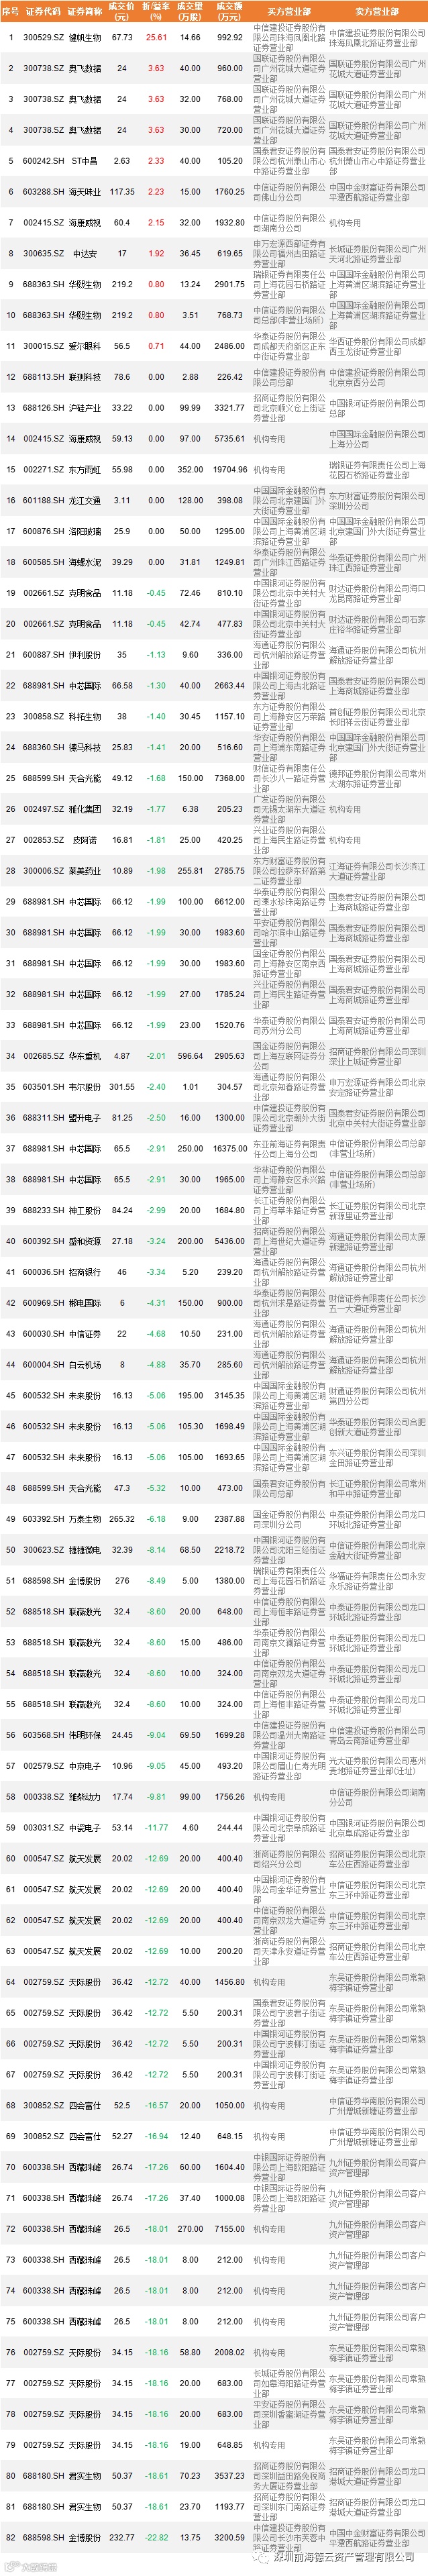
Task: Select stock code 601188.SH
Action: pos(44,501)
